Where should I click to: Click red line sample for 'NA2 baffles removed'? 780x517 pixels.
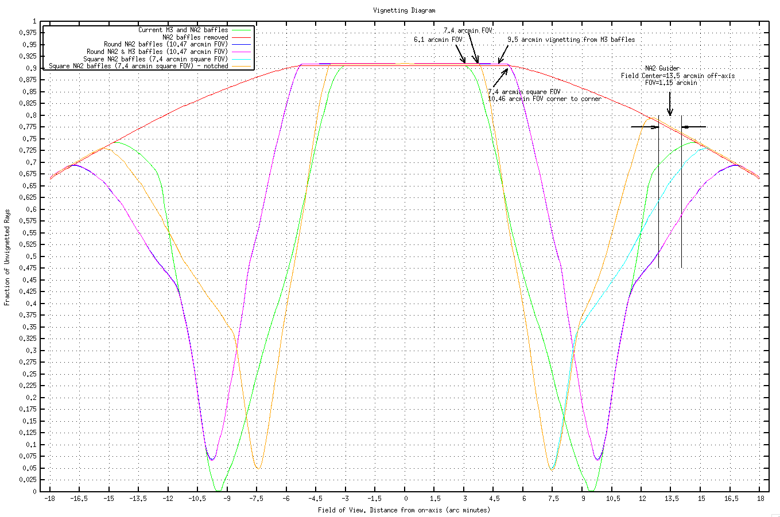[241, 37]
